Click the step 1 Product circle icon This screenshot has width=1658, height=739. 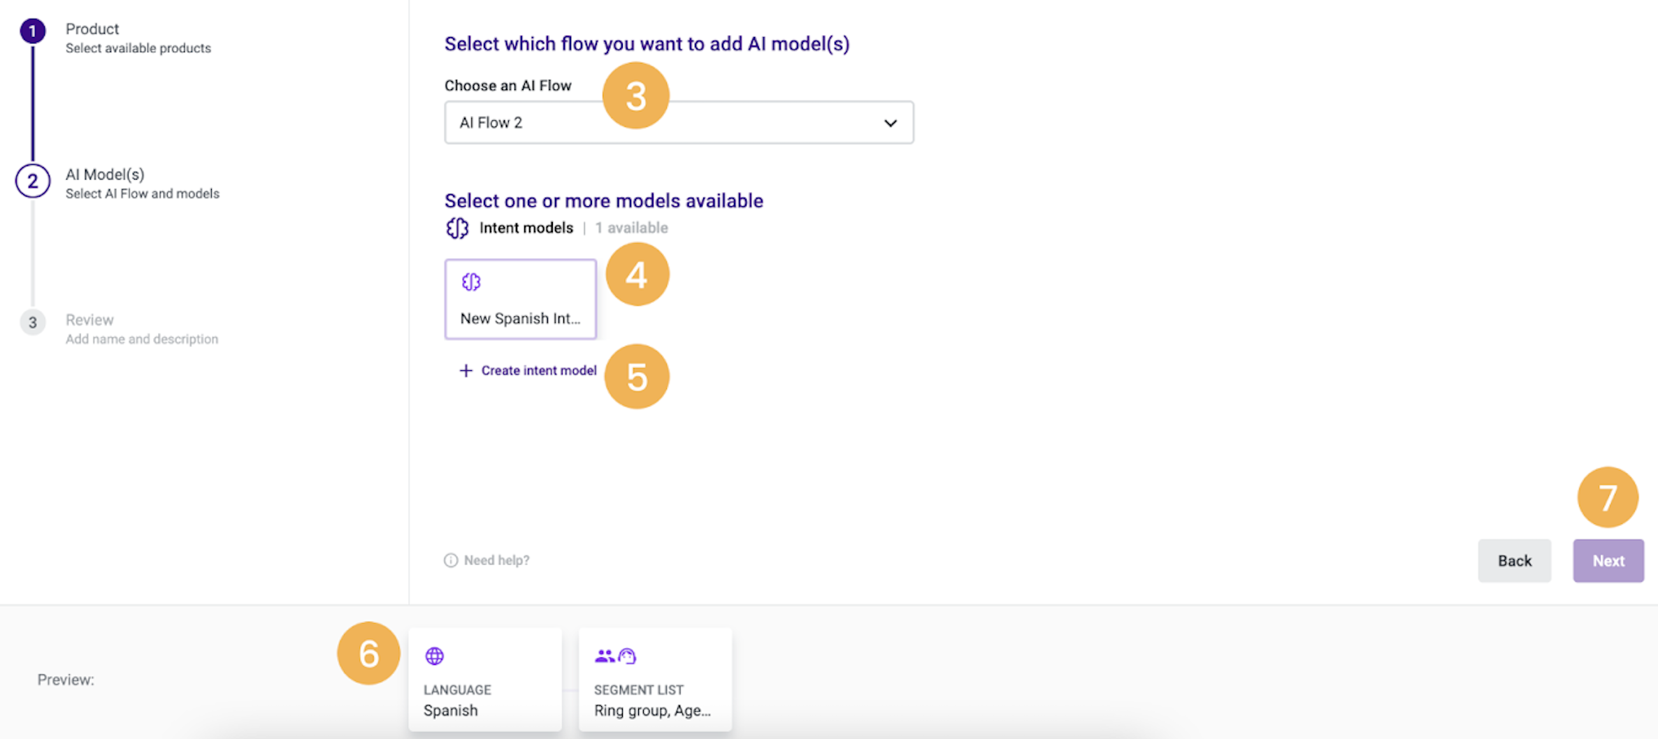pyautogui.click(x=32, y=31)
